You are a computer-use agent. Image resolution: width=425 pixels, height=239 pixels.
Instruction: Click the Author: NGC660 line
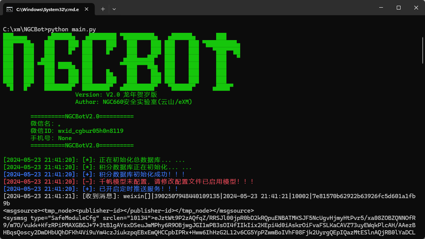coord(133,102)
